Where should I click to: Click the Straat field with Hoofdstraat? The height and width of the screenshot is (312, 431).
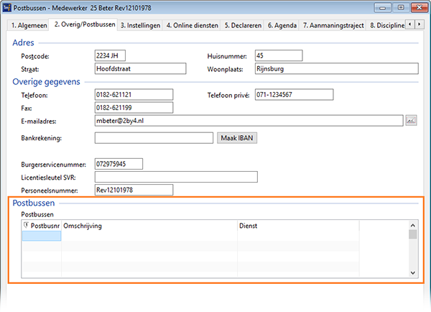tap(141, 68)
